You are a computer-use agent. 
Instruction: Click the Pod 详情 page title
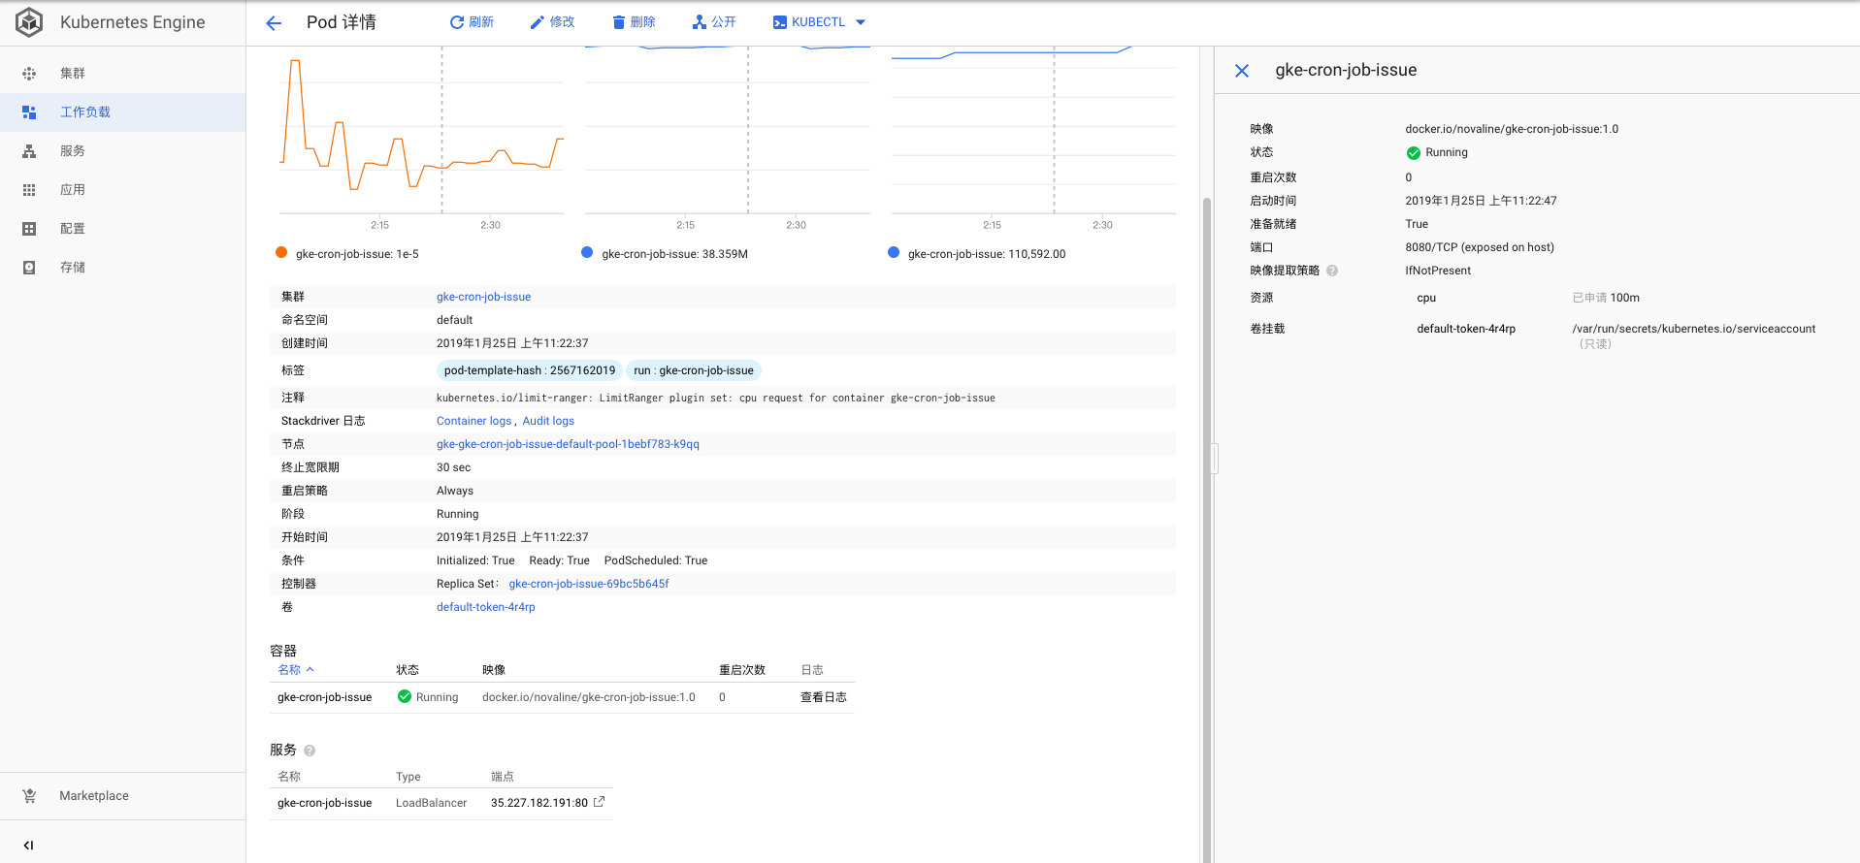[x=342, y=22]
